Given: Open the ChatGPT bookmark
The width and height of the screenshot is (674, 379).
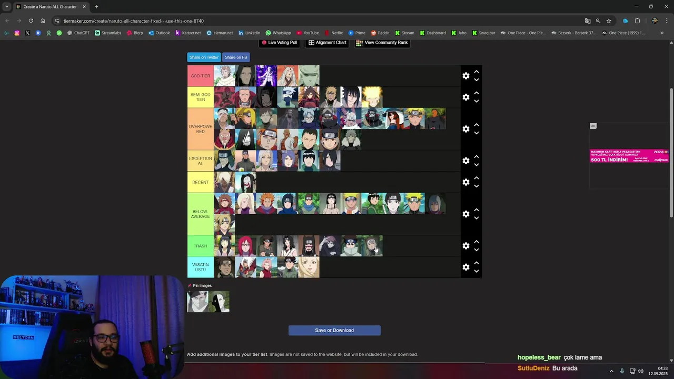Looking at the screenshot, I should pyautogui.click(x=78, y=33).
